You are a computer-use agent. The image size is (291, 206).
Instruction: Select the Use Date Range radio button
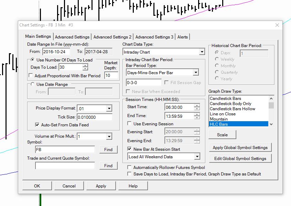click(33, 84)
